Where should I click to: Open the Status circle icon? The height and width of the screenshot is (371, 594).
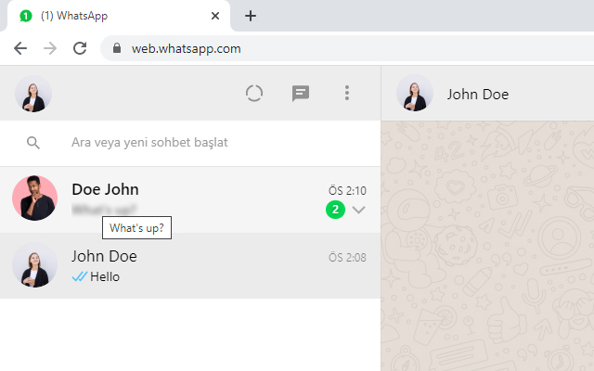[254, 93]
